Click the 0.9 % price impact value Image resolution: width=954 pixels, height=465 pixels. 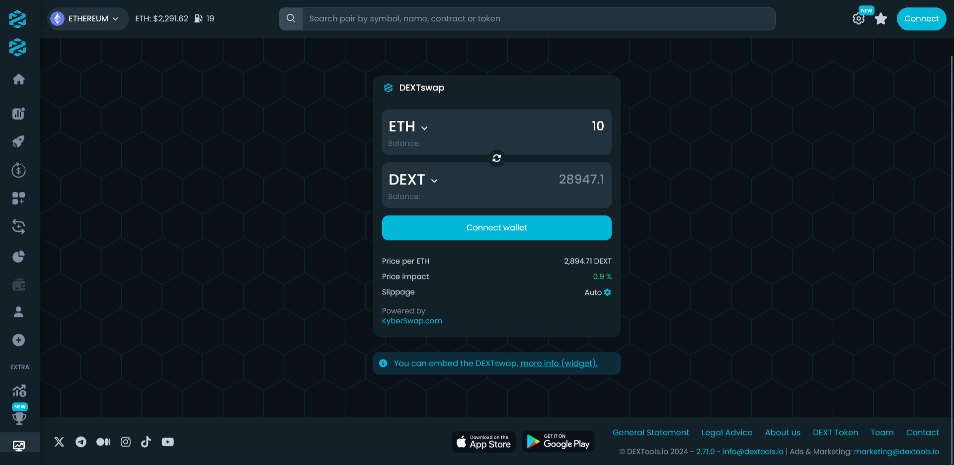(x=602, y=277)
